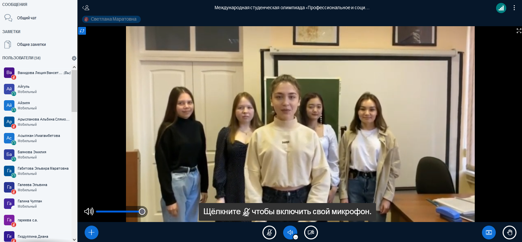Open the three-dot options menu
522x242 pixels.
pos(514,8)
